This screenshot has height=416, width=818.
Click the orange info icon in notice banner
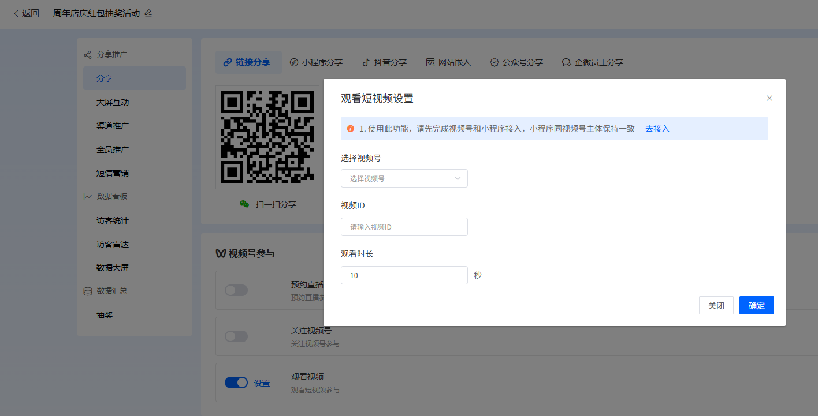(351, 129)
